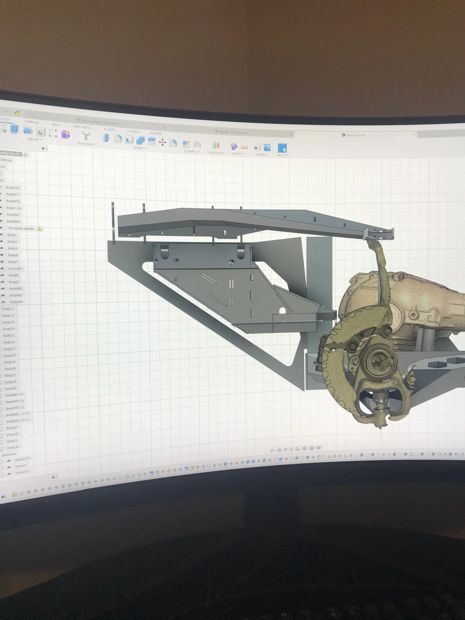Select the Move/Copy arrows tool
Viewport: 465px width, 620px height.
162,142
